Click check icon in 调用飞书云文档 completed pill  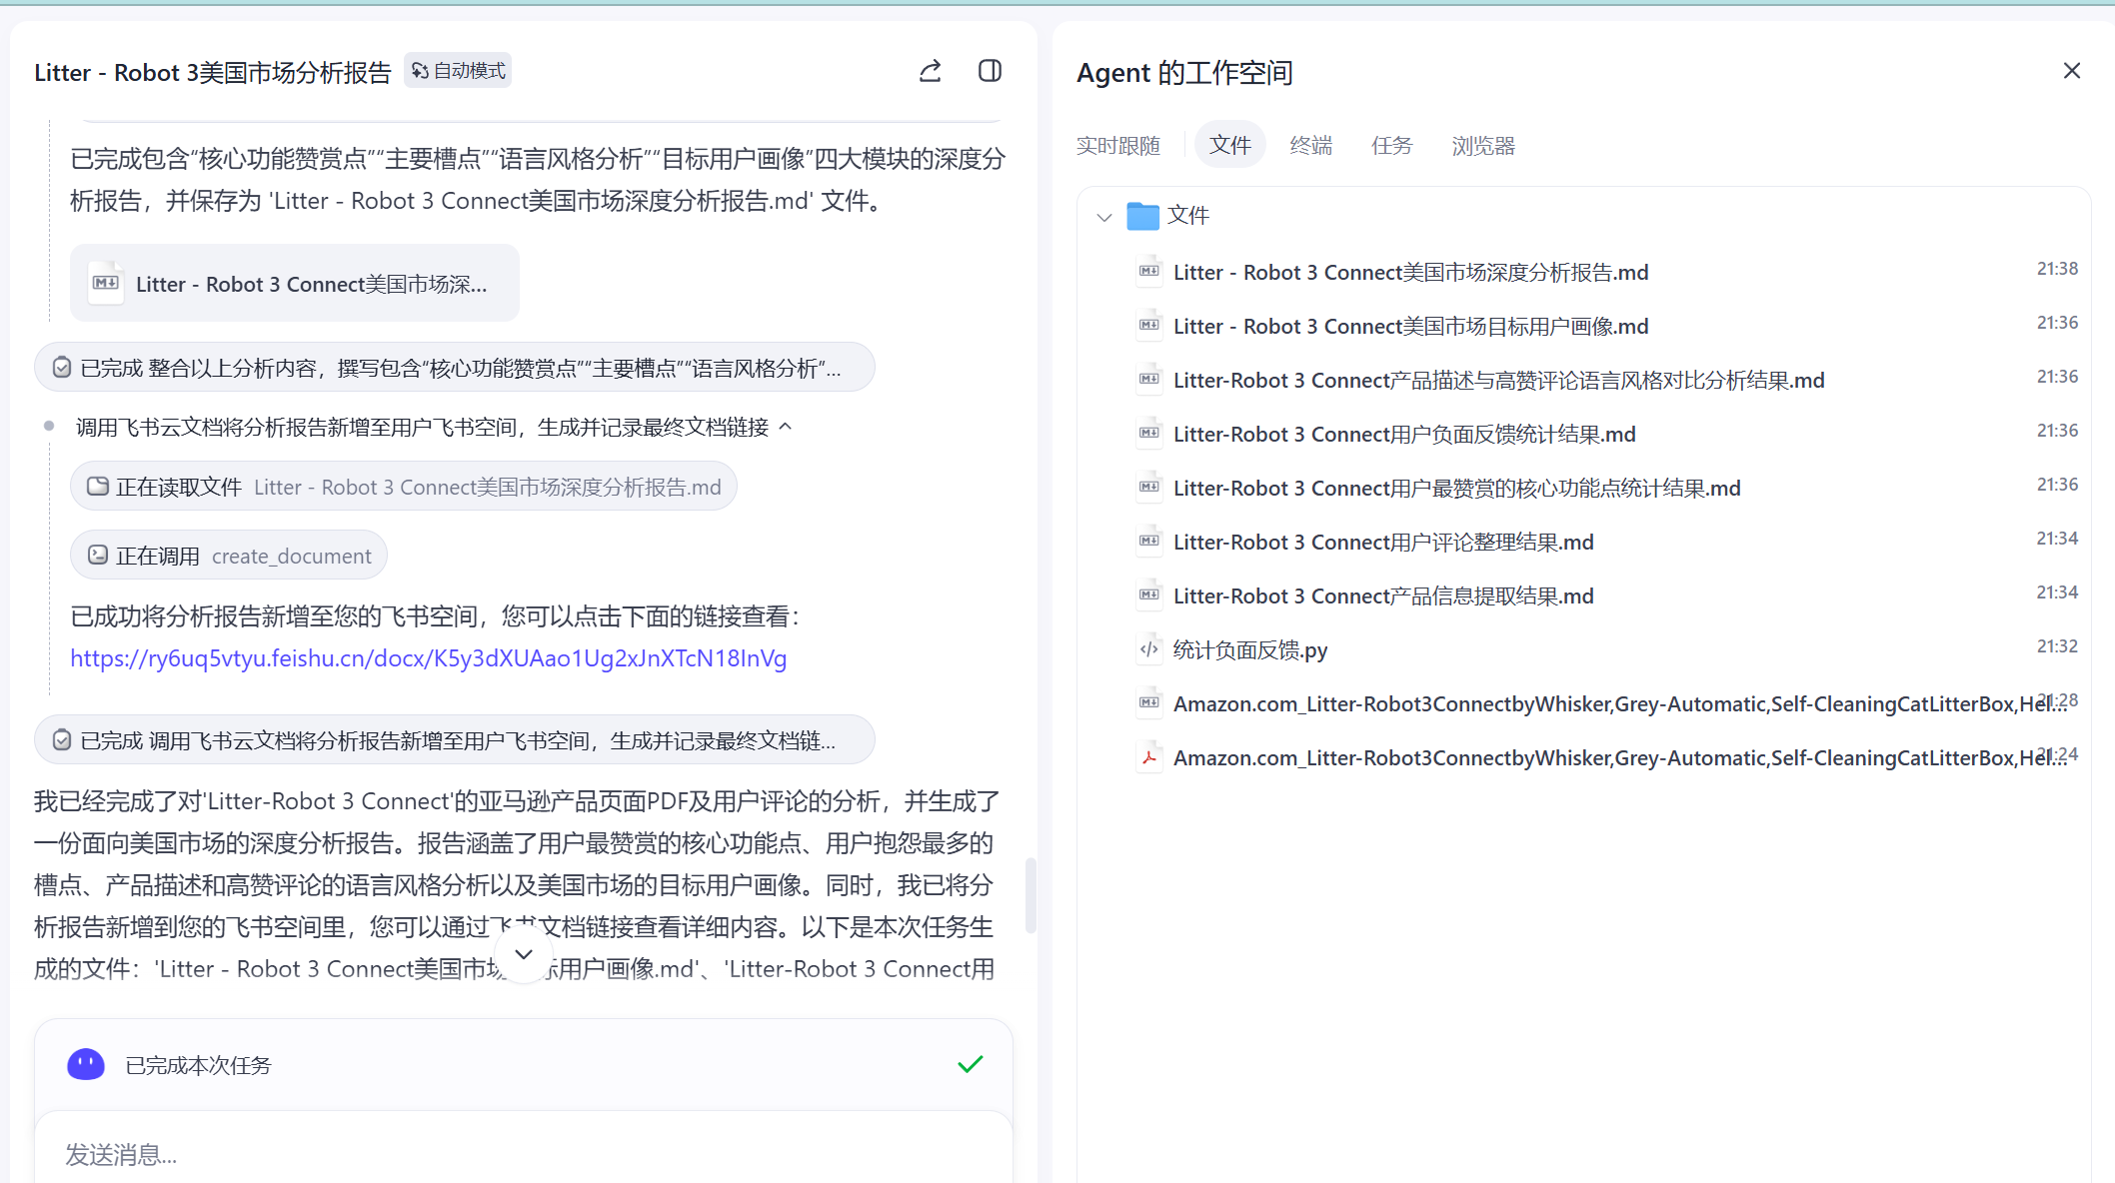pyautogui.click(x=62, y=740)
